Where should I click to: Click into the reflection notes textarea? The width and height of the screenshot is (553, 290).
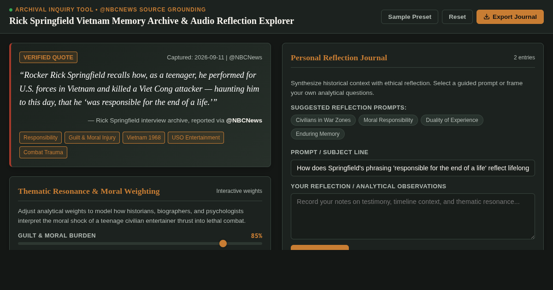pos(413,216)
